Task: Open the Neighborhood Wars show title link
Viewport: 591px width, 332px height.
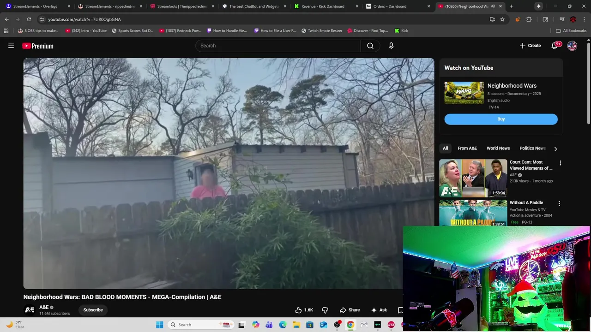Action: click(512, 86)
